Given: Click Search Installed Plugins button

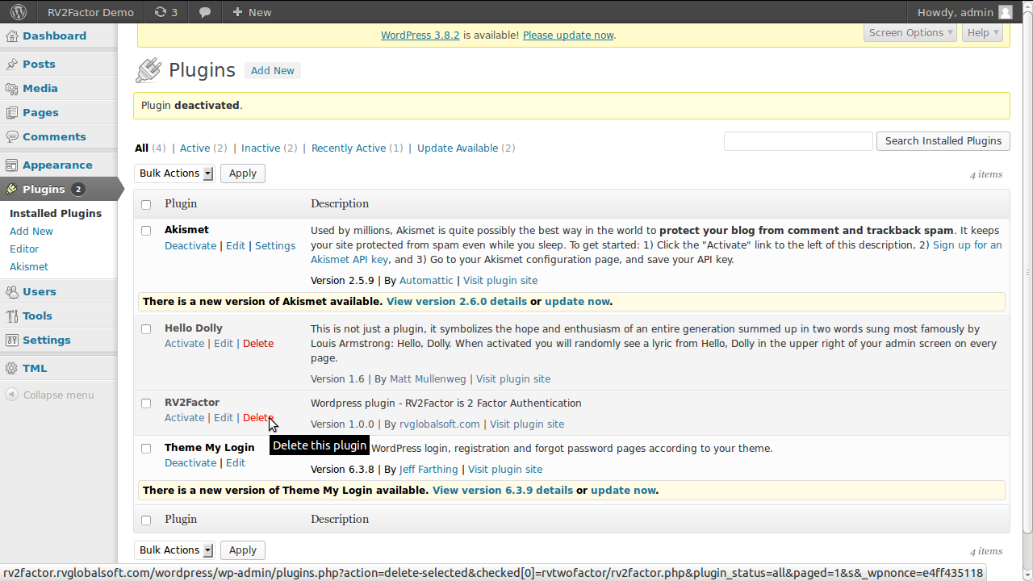Looking at the screenshot, I should (943, 140).
